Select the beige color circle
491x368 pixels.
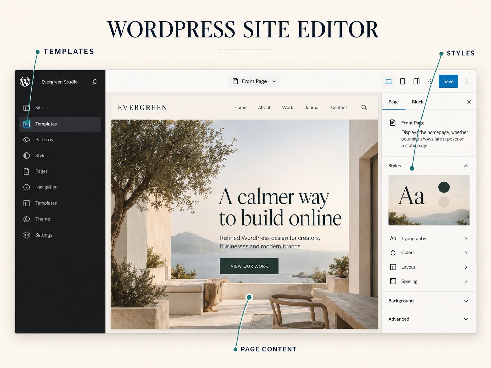(x=444, y=202)
